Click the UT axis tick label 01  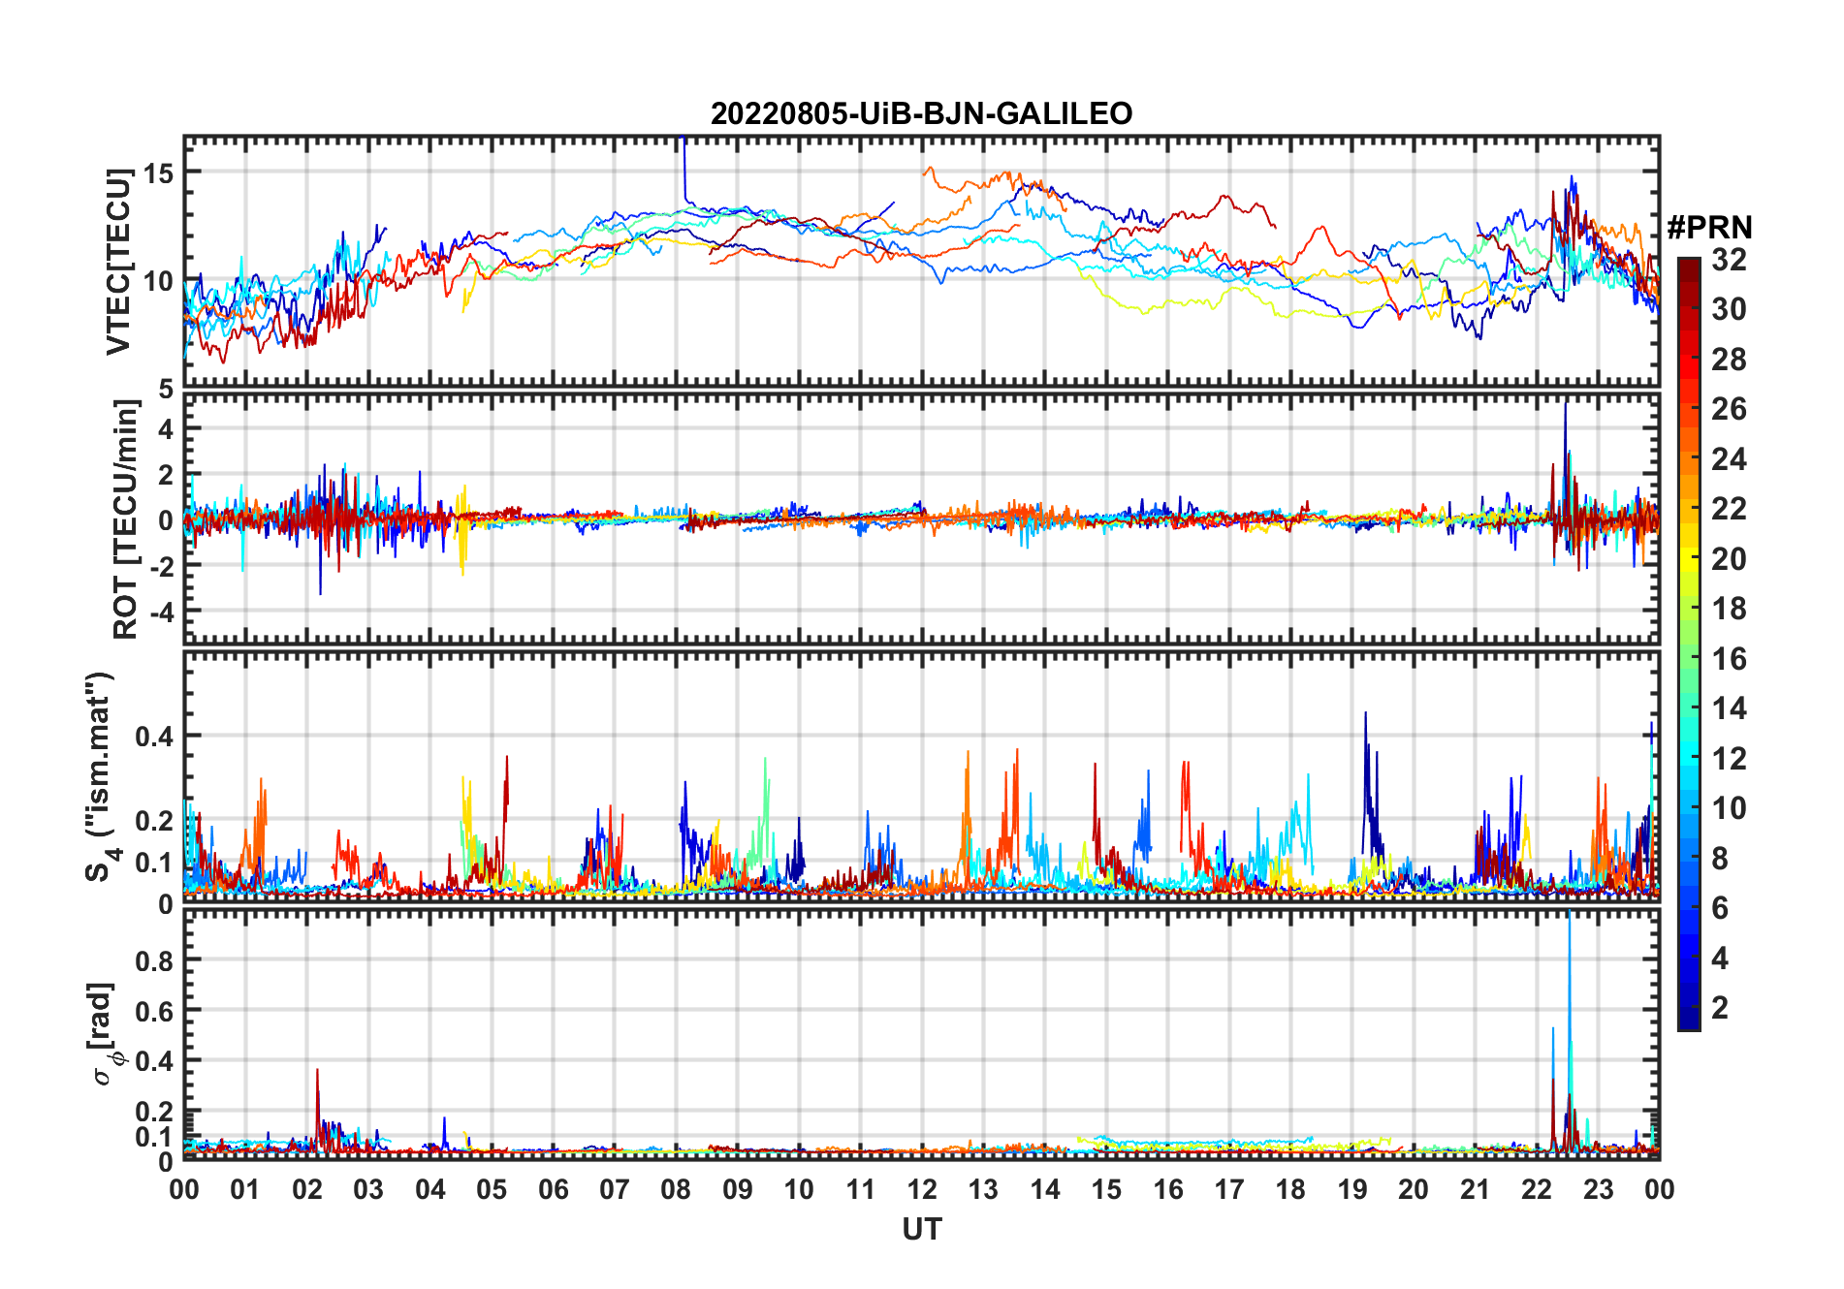click(245, 1190)
